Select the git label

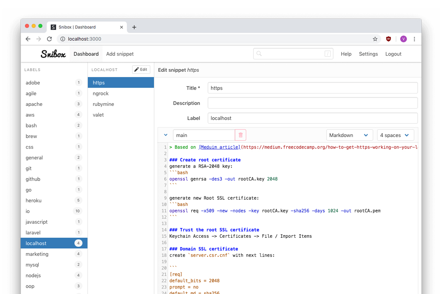[54, 168]
